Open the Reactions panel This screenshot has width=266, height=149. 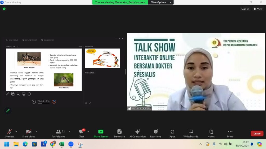point(156,133)
